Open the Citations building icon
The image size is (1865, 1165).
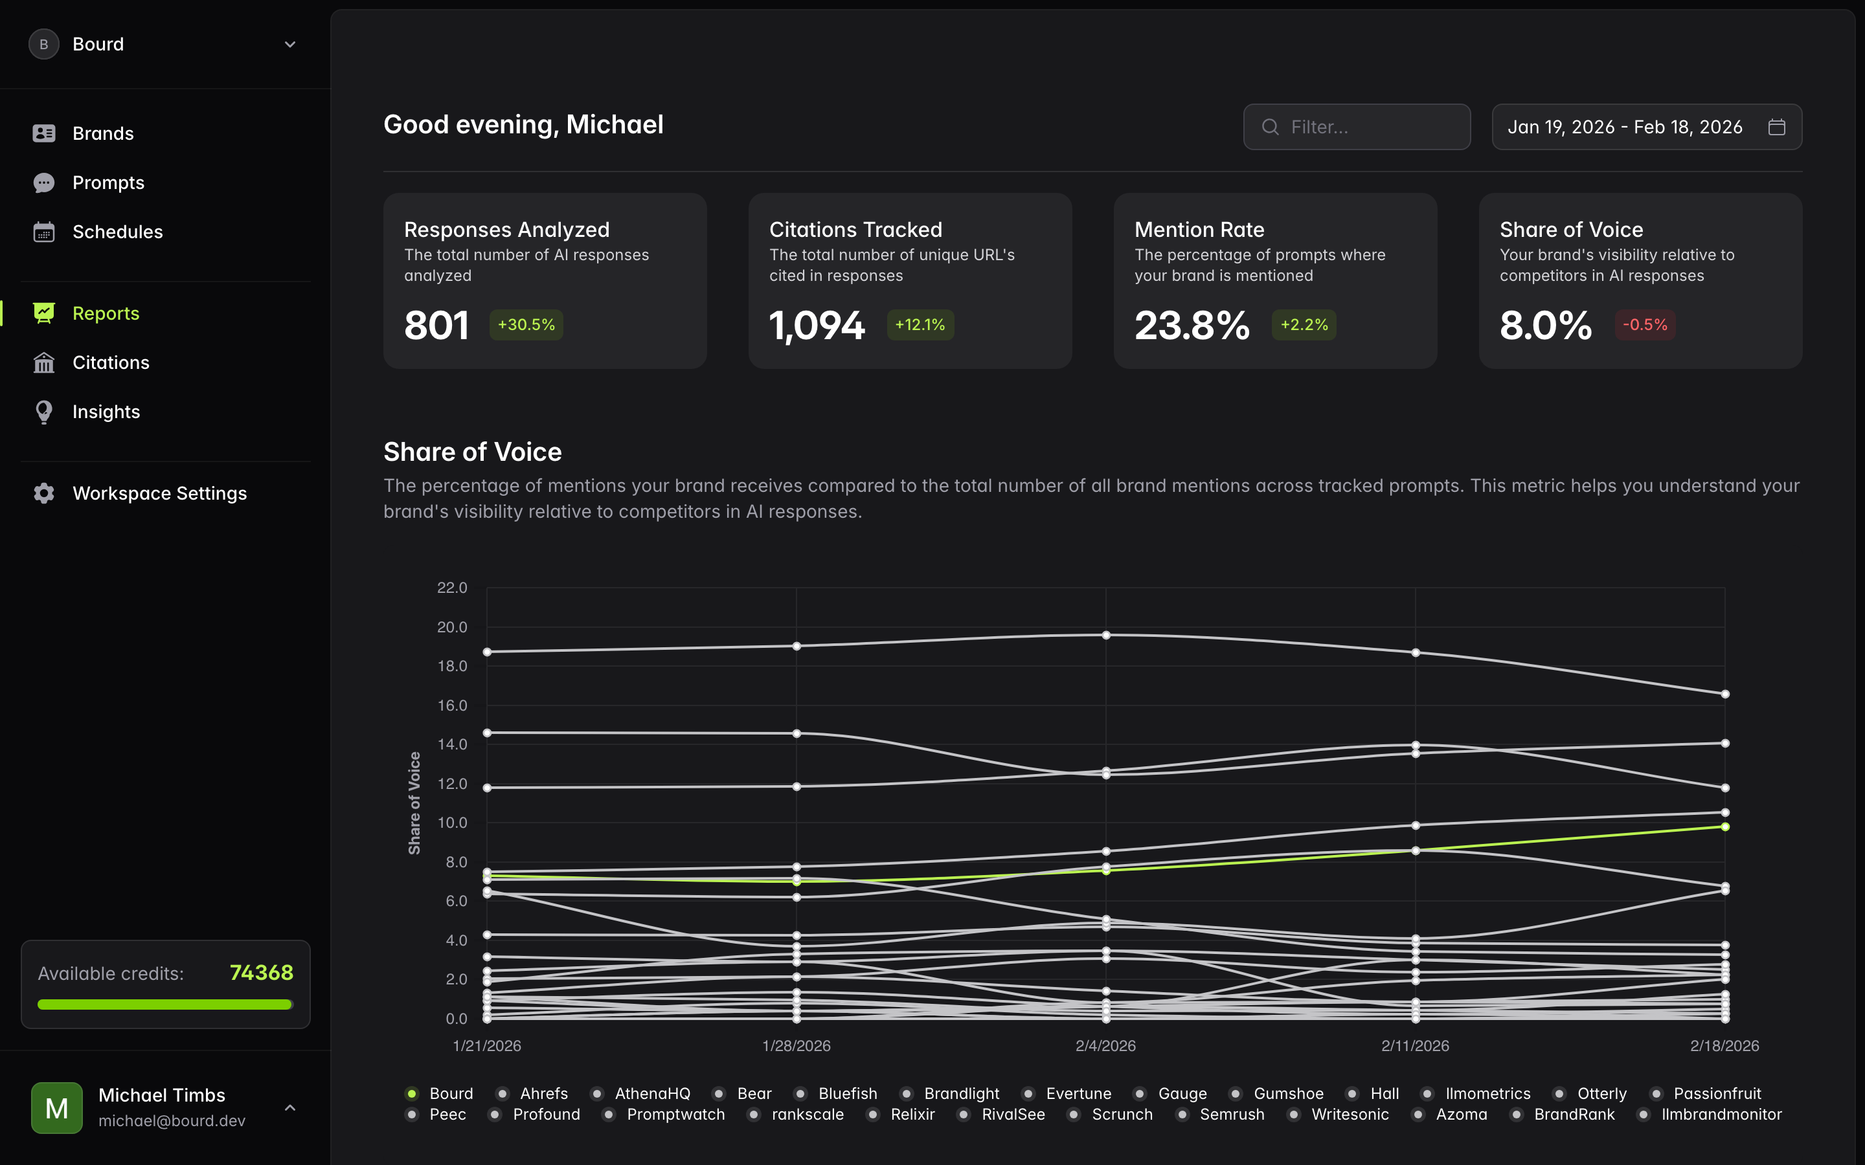click(44, 362)
